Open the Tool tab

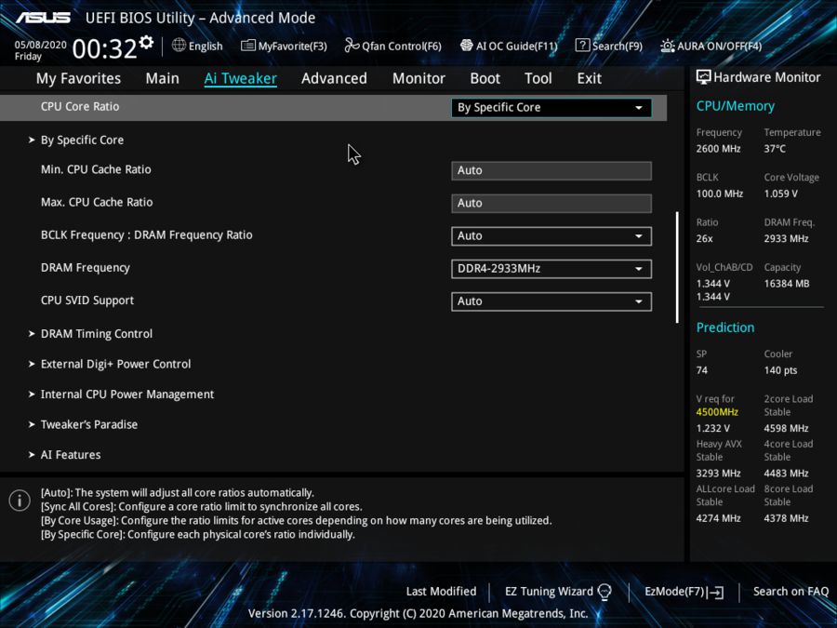click(x=538, y=78)
